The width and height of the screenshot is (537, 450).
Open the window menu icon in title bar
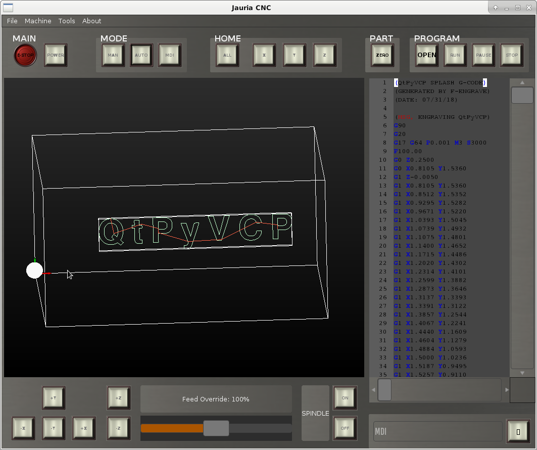tap(8, 7)
